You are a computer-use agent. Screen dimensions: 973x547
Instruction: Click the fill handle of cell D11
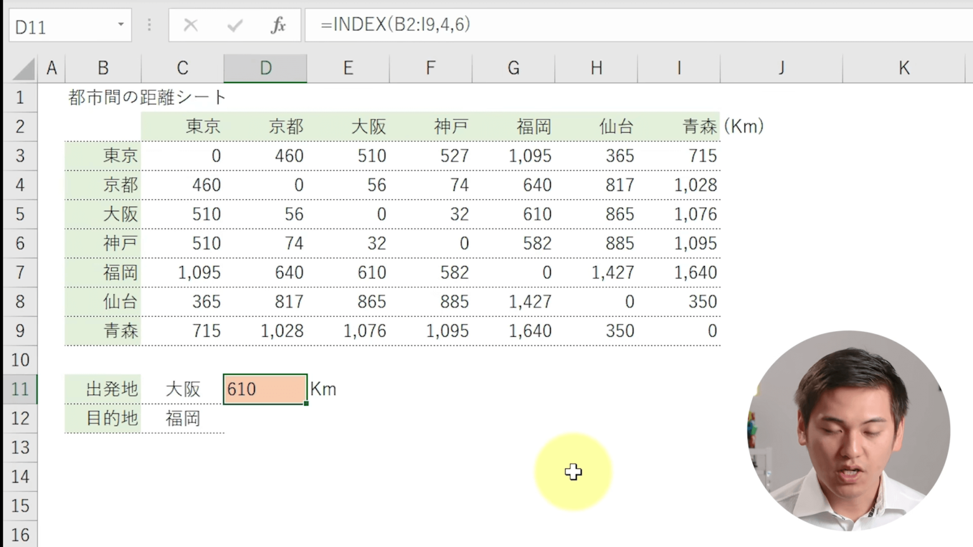[x=306, y=403]
